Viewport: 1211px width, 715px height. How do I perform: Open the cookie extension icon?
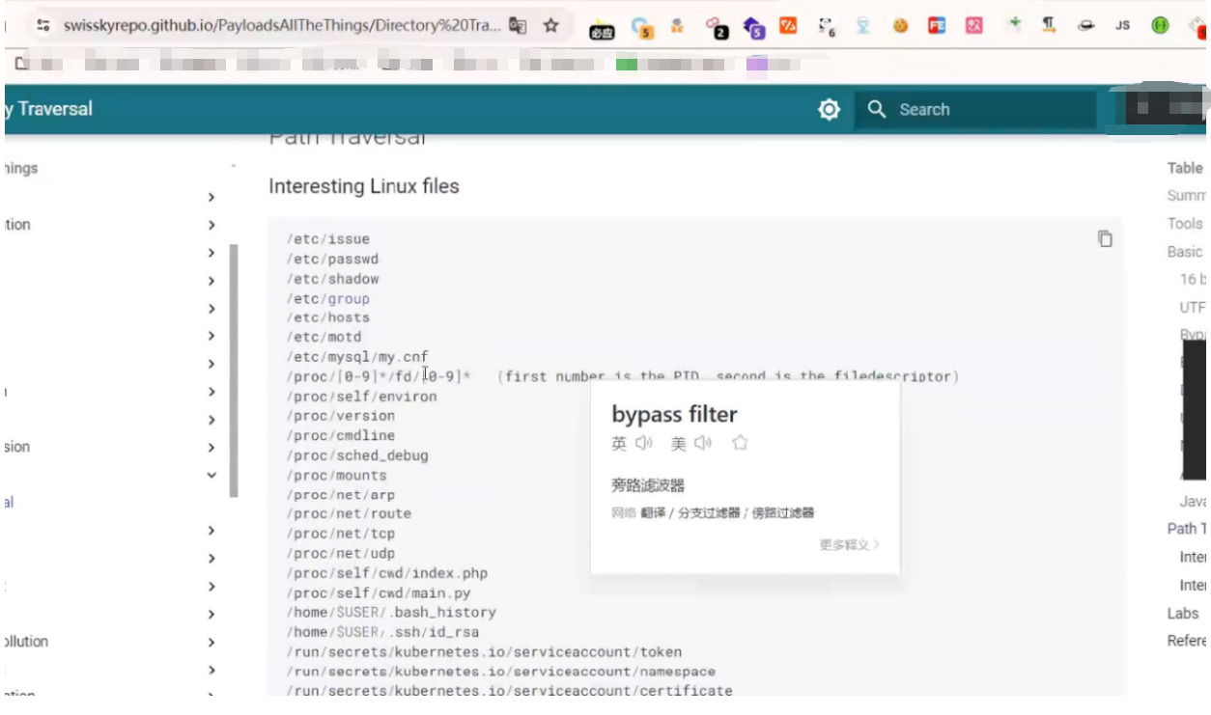click(900, 26)
